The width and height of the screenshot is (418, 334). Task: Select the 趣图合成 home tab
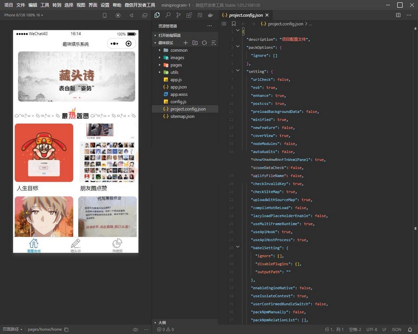[x=34, y=245]
